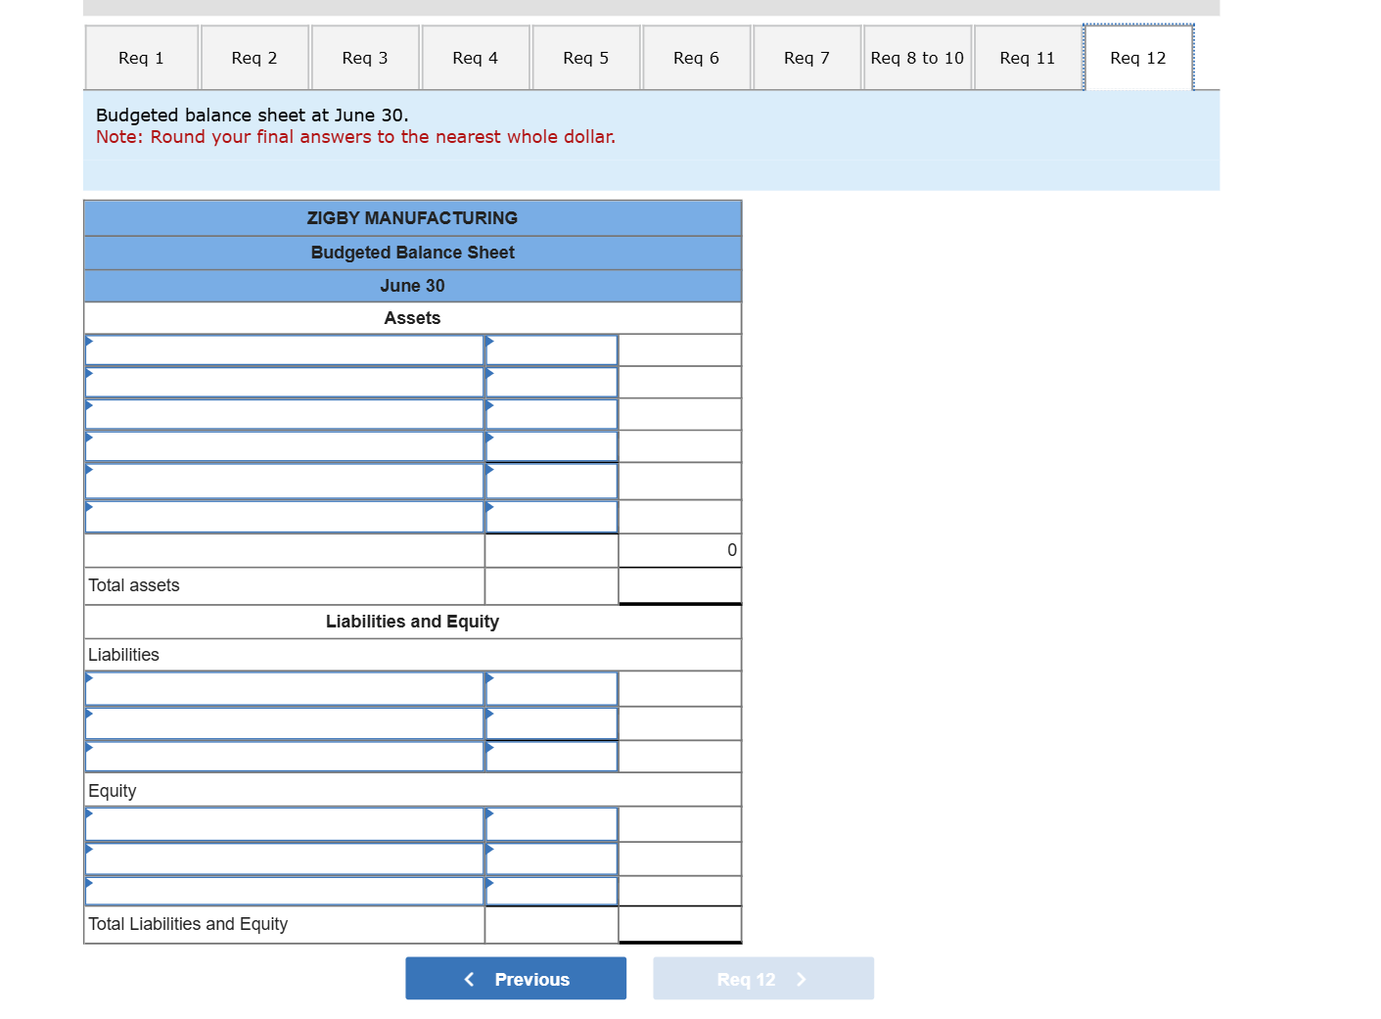Click the cell showing 0 subtotal
1381x1019 pixels.
680,550
